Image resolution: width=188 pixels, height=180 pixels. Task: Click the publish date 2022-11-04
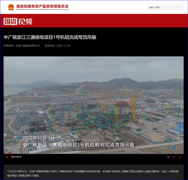(x=63, y=46)
